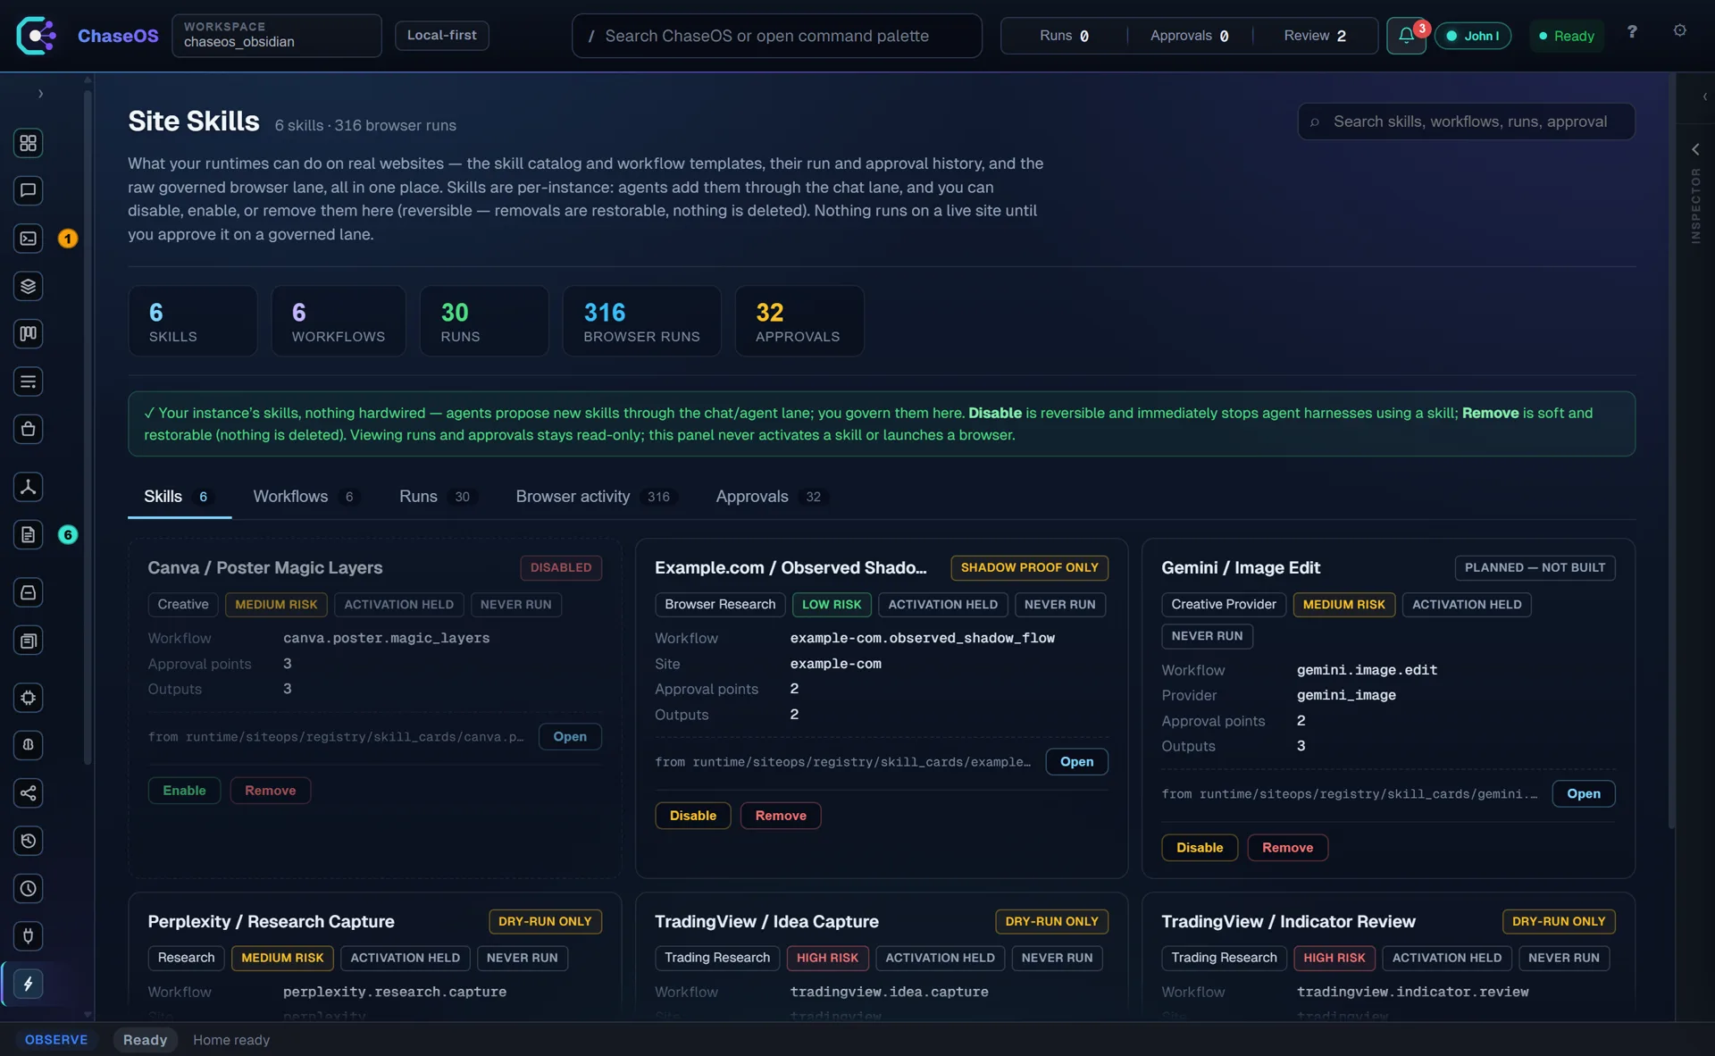Select the lightning bolt Site Skills icon
Image resolution: width=1715 pixels, height=1056 pixels.
point(28,985)
